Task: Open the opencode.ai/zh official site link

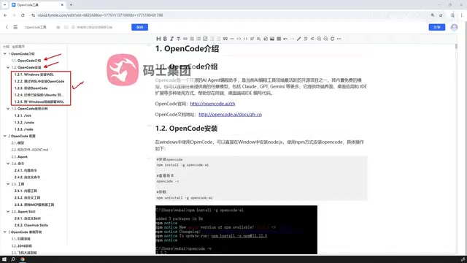Action: tap(212, 104)
